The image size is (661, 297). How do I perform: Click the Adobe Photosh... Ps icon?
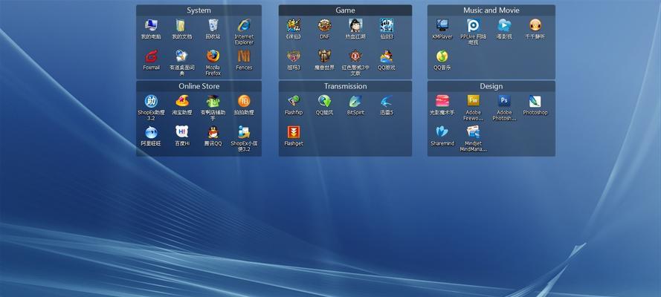pyautogui.click(x=504, y=102)
